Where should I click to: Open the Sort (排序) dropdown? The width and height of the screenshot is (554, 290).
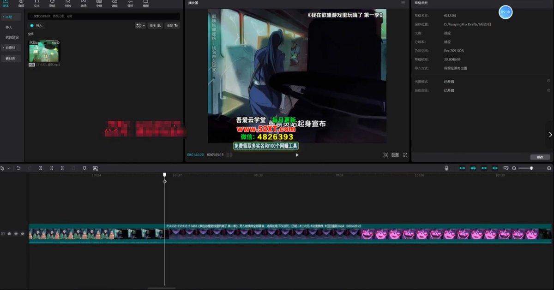(x=155, y=26)
